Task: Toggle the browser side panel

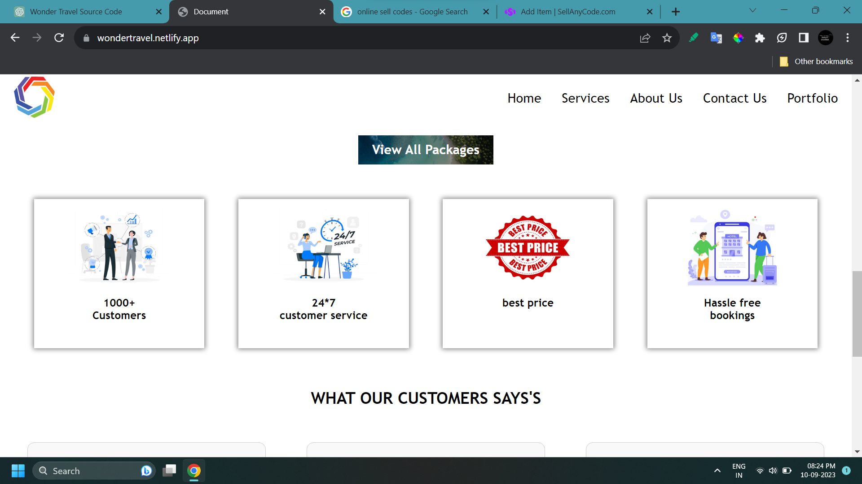Action: [x=804, y=38]
